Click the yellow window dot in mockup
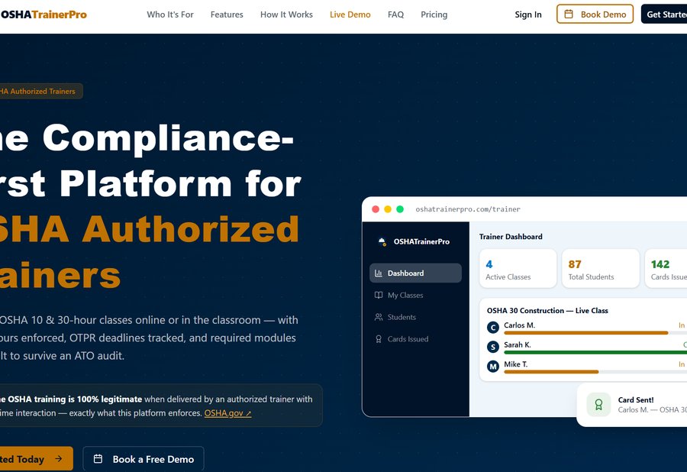 tap(388, 209)
